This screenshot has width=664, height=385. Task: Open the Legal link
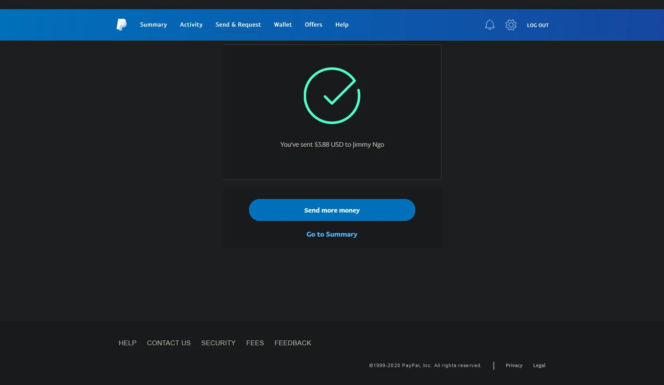tap(539, 365)
